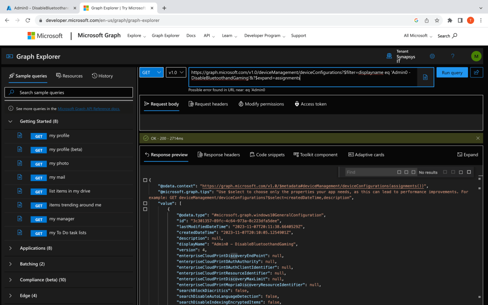Image resolution: width=488 pixels, height=305 pixels.
Task: Toggle fold on first object inside value
Action: tap(145, 209)
